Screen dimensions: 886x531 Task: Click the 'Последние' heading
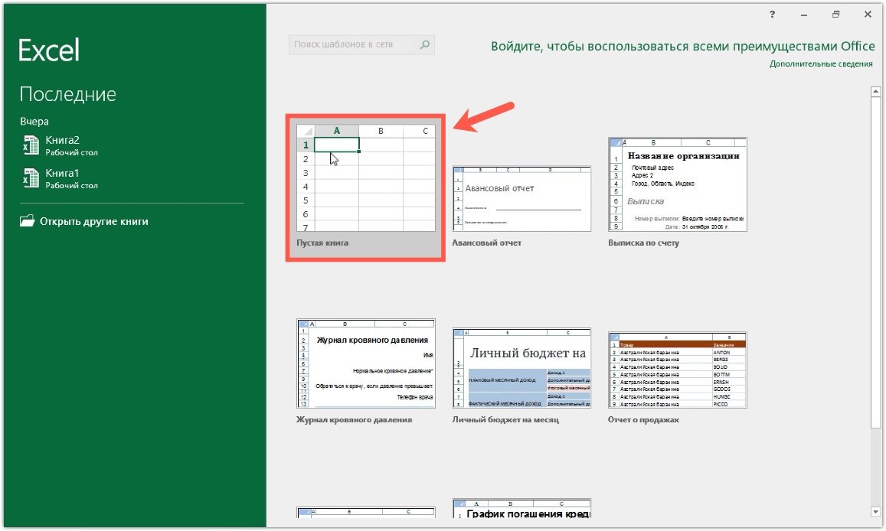68,94
